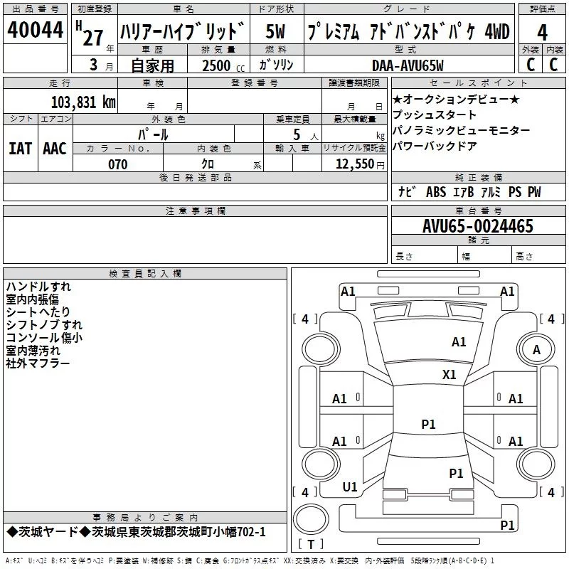Screen dimensions: 569x569
Task: Select the circled A tire symbol
Action: point(536,349)
